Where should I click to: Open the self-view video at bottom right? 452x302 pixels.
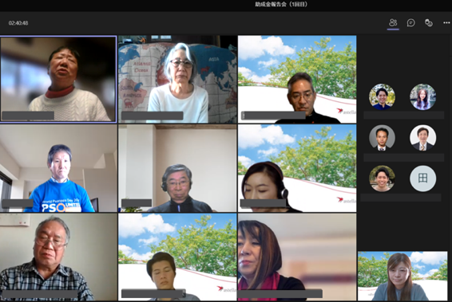tap(402, 277)
